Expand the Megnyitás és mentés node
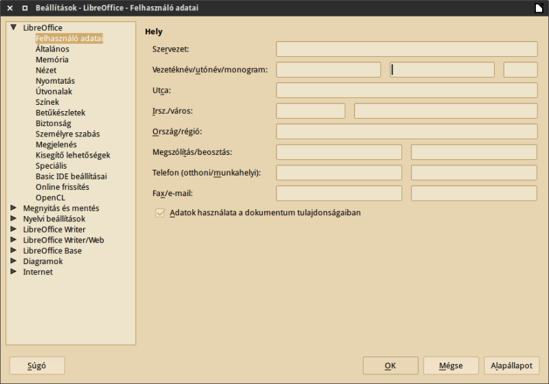Image resolution: width=549 pixels, height=384 pixels. pyautogui.click(x=13, y=208)
